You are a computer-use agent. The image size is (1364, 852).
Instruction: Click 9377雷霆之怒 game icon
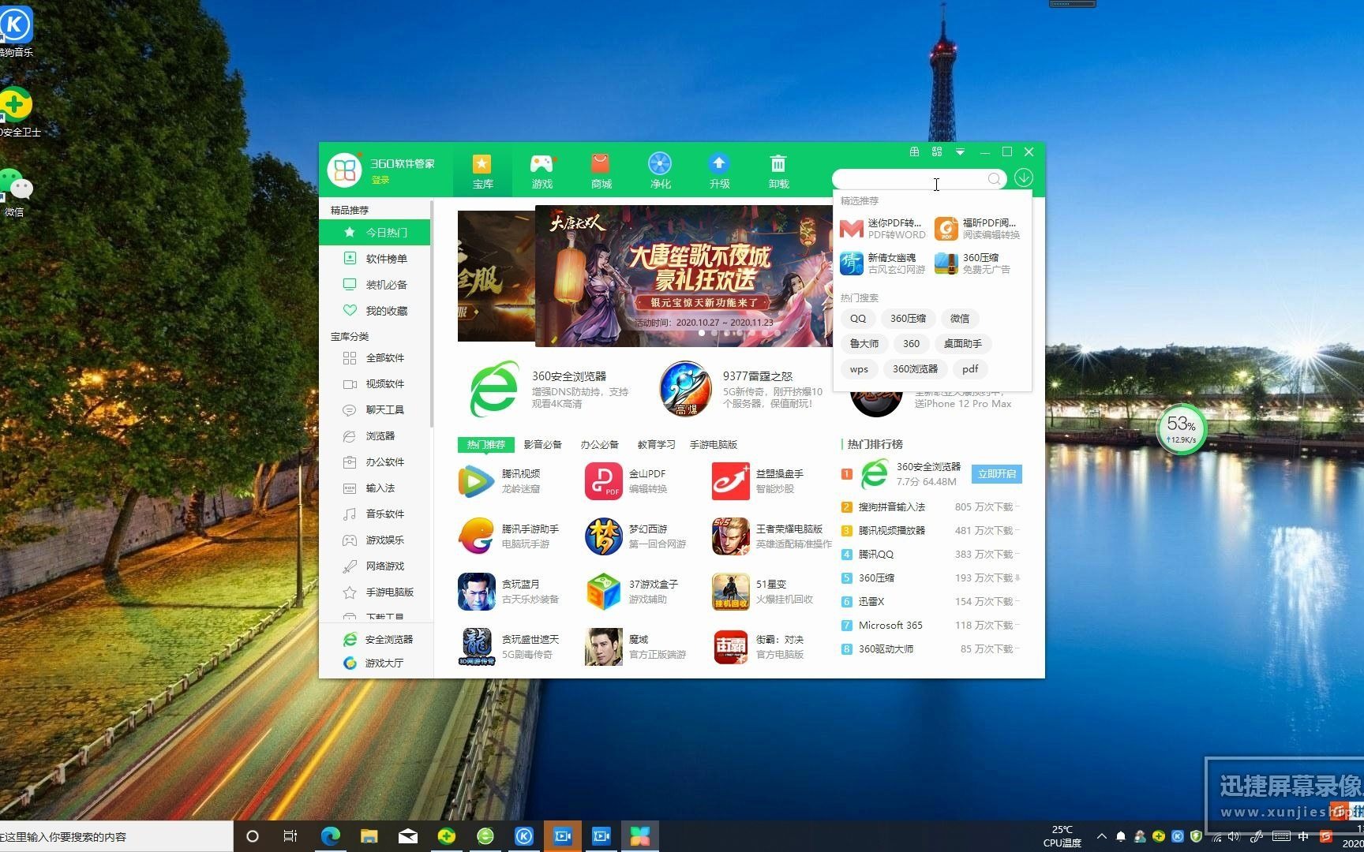point(685,389)
